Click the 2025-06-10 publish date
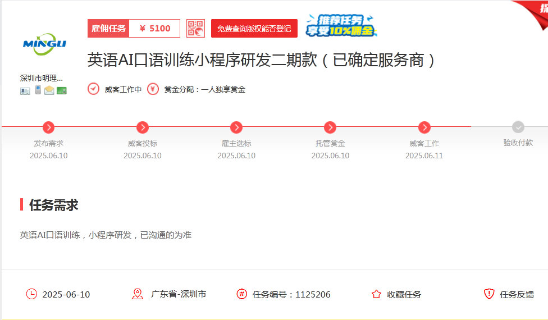 tap(66, 295)
